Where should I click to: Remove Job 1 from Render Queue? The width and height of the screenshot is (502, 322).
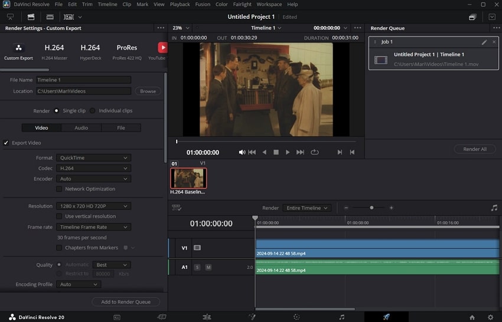click(494, 42)
